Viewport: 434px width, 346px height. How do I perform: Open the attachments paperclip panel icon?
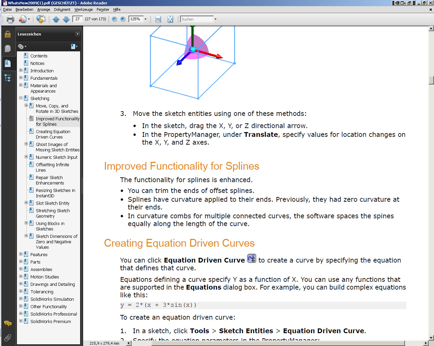[8, 338]
